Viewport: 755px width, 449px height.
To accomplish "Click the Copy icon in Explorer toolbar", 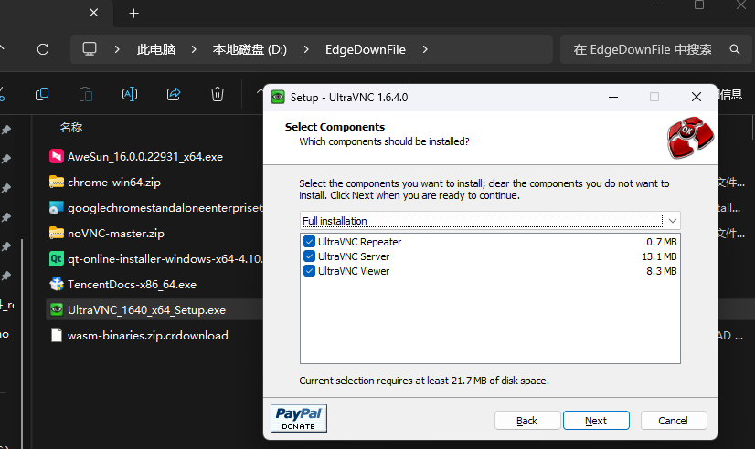I will coord(42,94).
